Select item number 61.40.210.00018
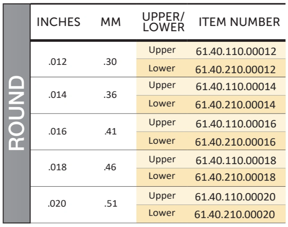 tap(235, 177)
